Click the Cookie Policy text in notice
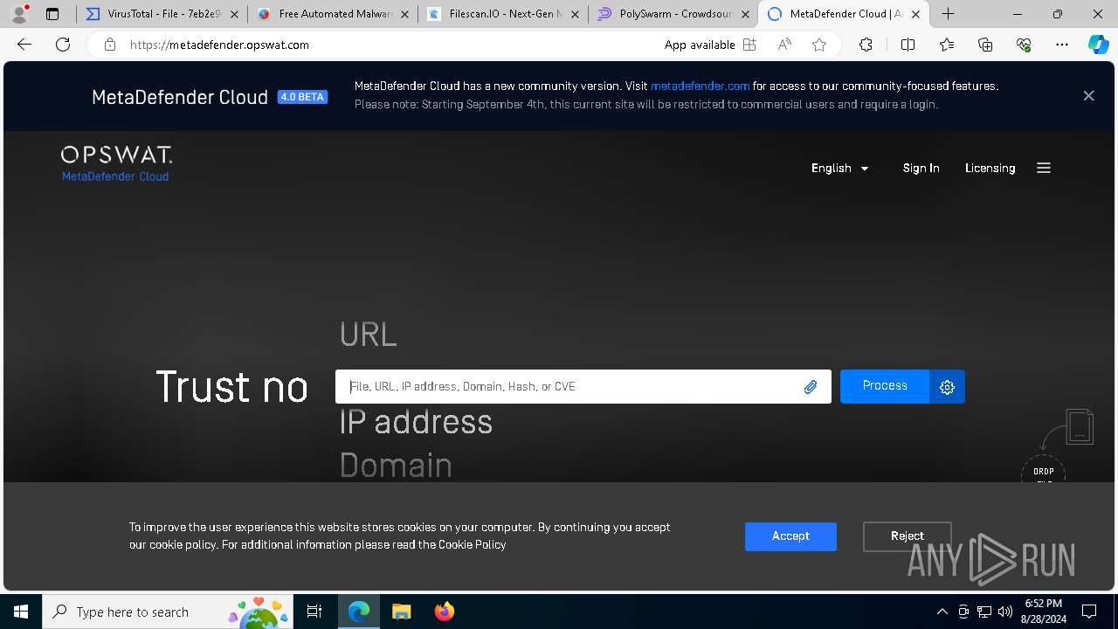The width and height of the screenshot is (1118, 629). (472, 544)
